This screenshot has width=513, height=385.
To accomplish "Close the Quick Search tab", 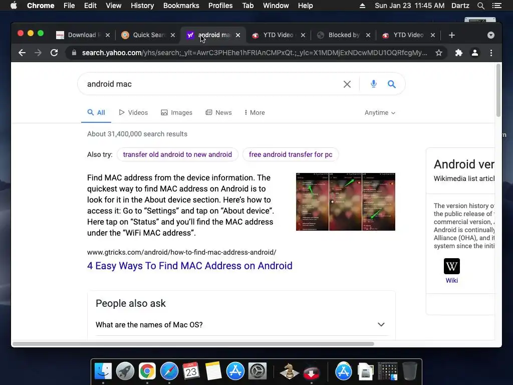I will click(173, 35).
